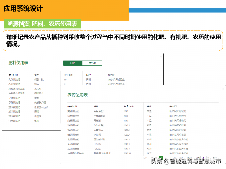Click the 农药使用表 heading
226x169 pixels.
[x=78, y=95]
